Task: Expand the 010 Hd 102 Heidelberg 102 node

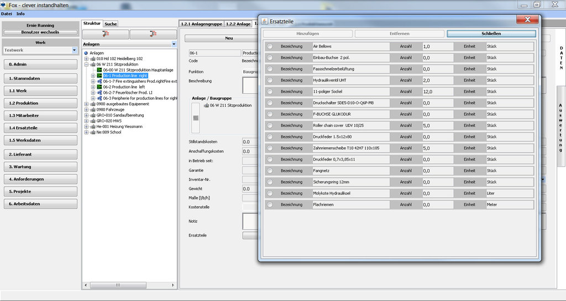Action: click(x=86, y=58)
